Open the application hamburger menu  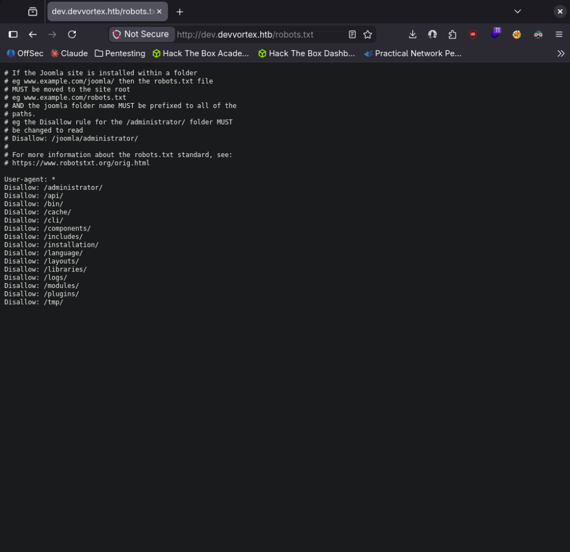(559, 35)
